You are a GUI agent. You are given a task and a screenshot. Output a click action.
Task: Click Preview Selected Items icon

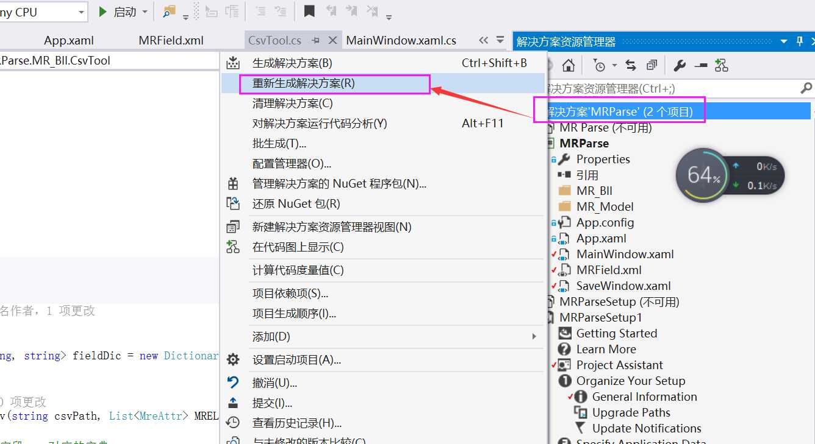pyautogui.click(x=700, y=65)
